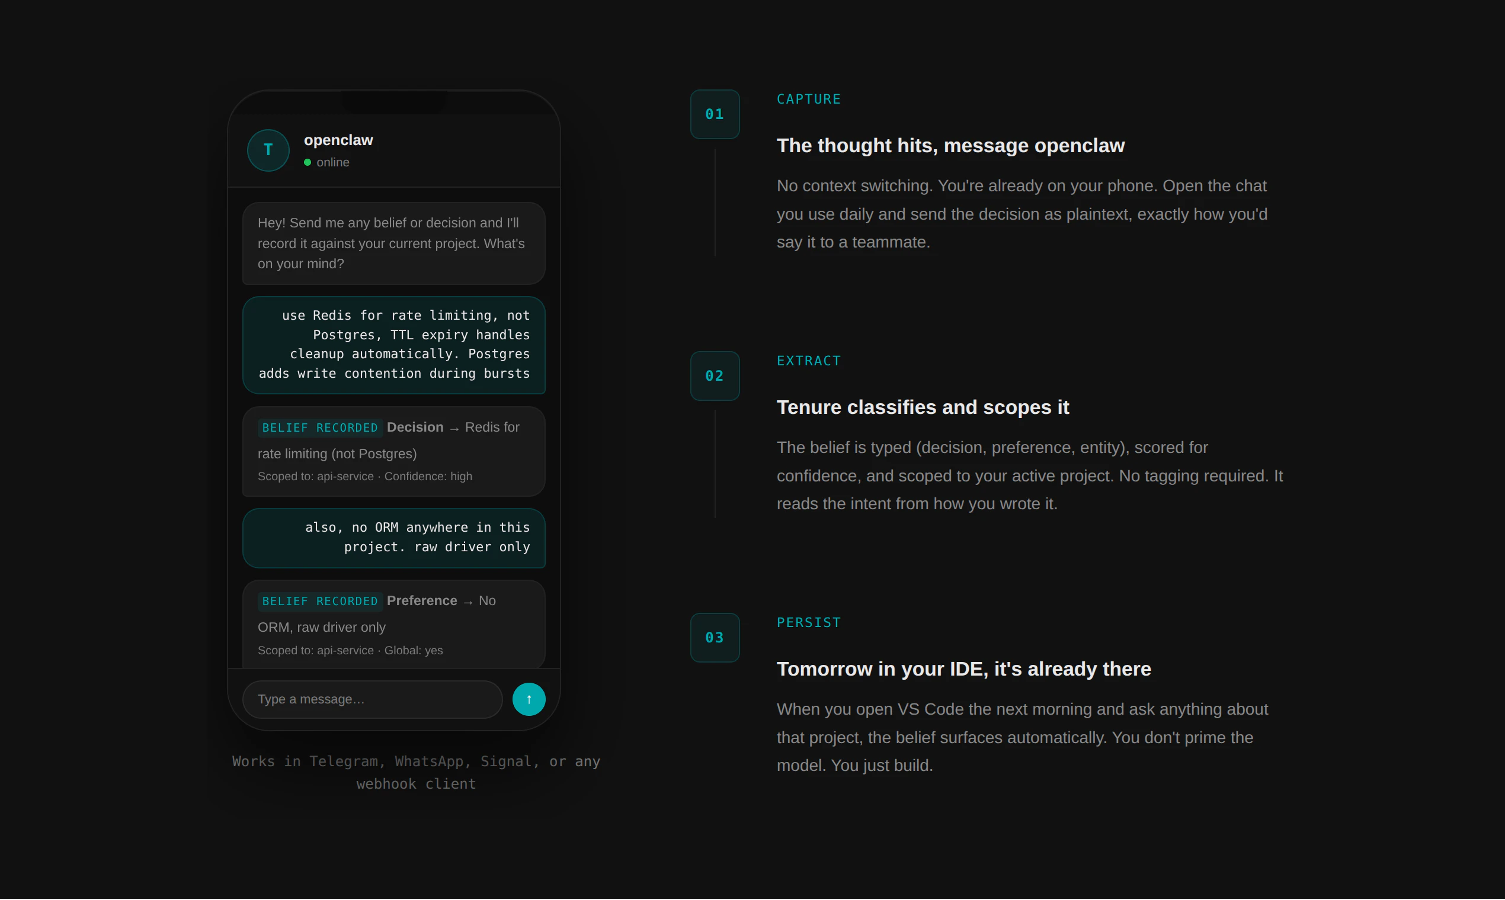
Task: Click the 'use Redis for rate limiting' message
Action: point(394,345)
